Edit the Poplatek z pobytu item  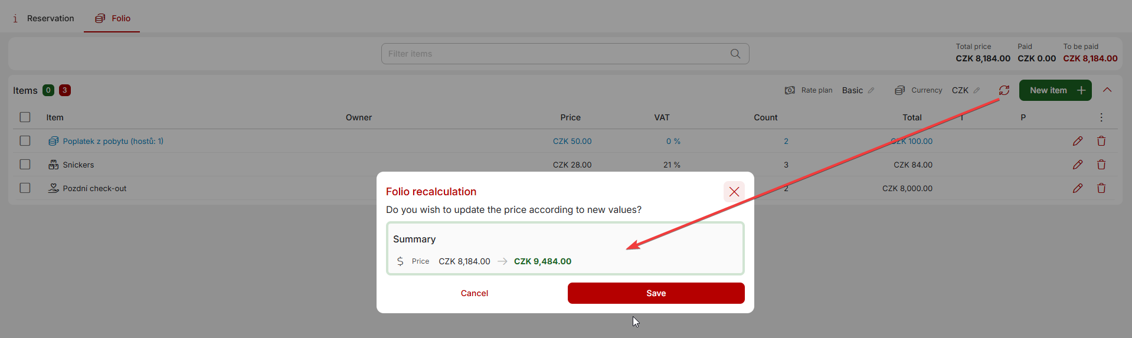point(1077,141)
